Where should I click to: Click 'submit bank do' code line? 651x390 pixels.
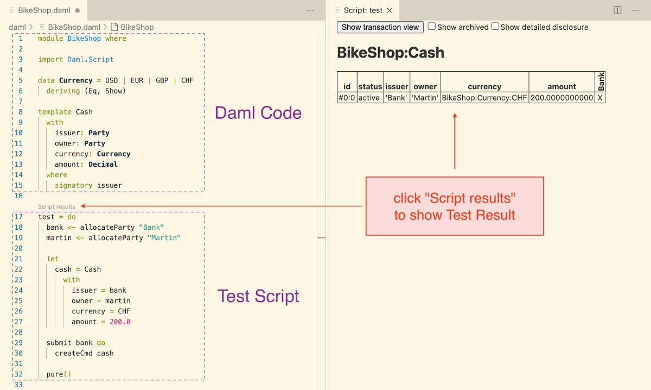pyautogui.click(x=76, y=343)
